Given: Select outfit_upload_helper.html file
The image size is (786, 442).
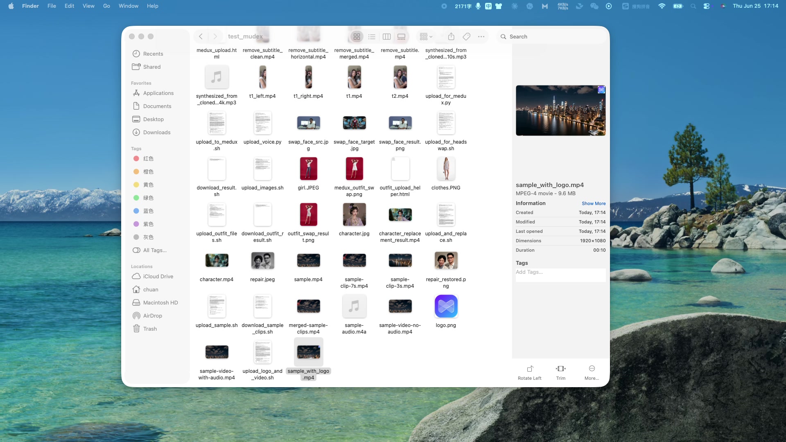Looking at the screenshot, I should 400,169.
